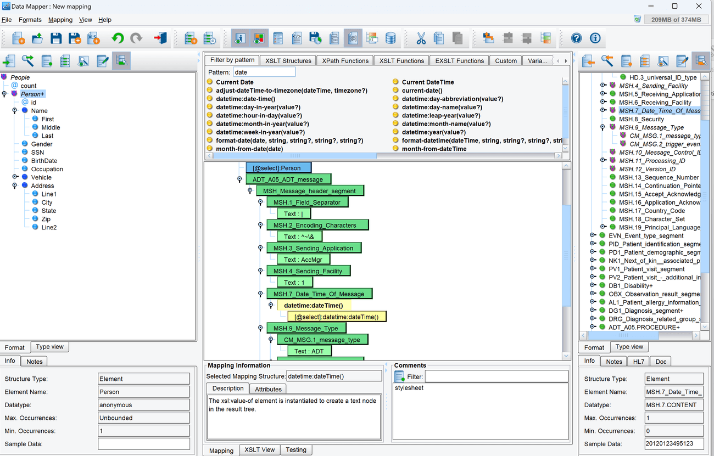Toggle the target panel tree cursor button
Screen dimensions: 714x456
[701, 60]
